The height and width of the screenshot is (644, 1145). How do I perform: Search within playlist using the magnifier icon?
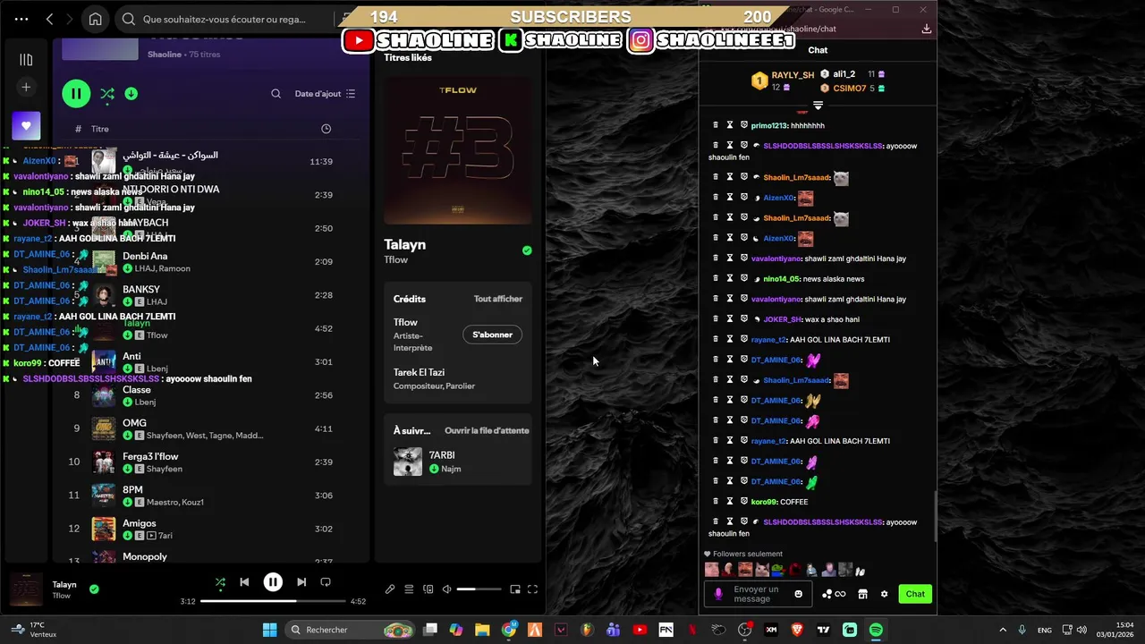[x=276, y=94]
